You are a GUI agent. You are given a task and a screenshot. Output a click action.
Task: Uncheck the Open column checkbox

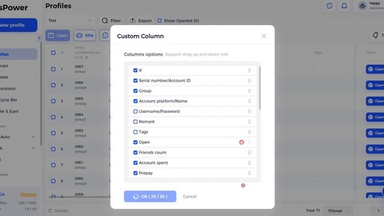click(136, 142)
